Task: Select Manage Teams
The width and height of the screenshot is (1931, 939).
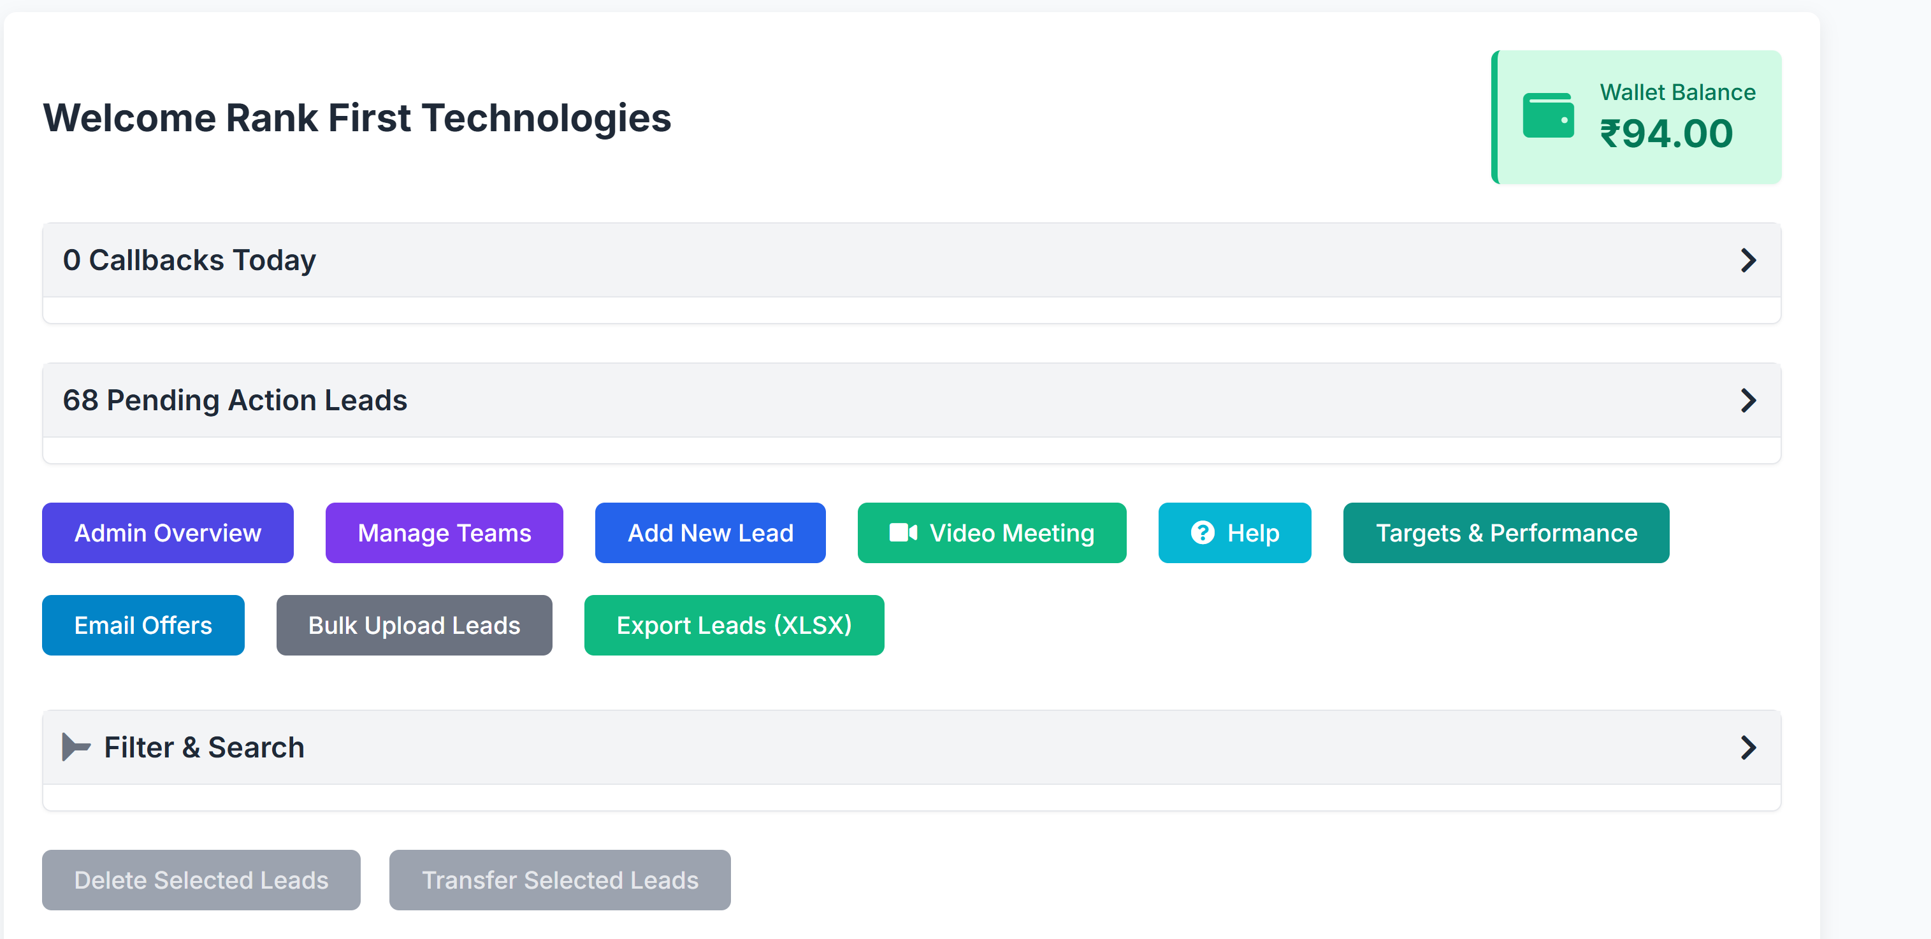Action: pos(444,533)
